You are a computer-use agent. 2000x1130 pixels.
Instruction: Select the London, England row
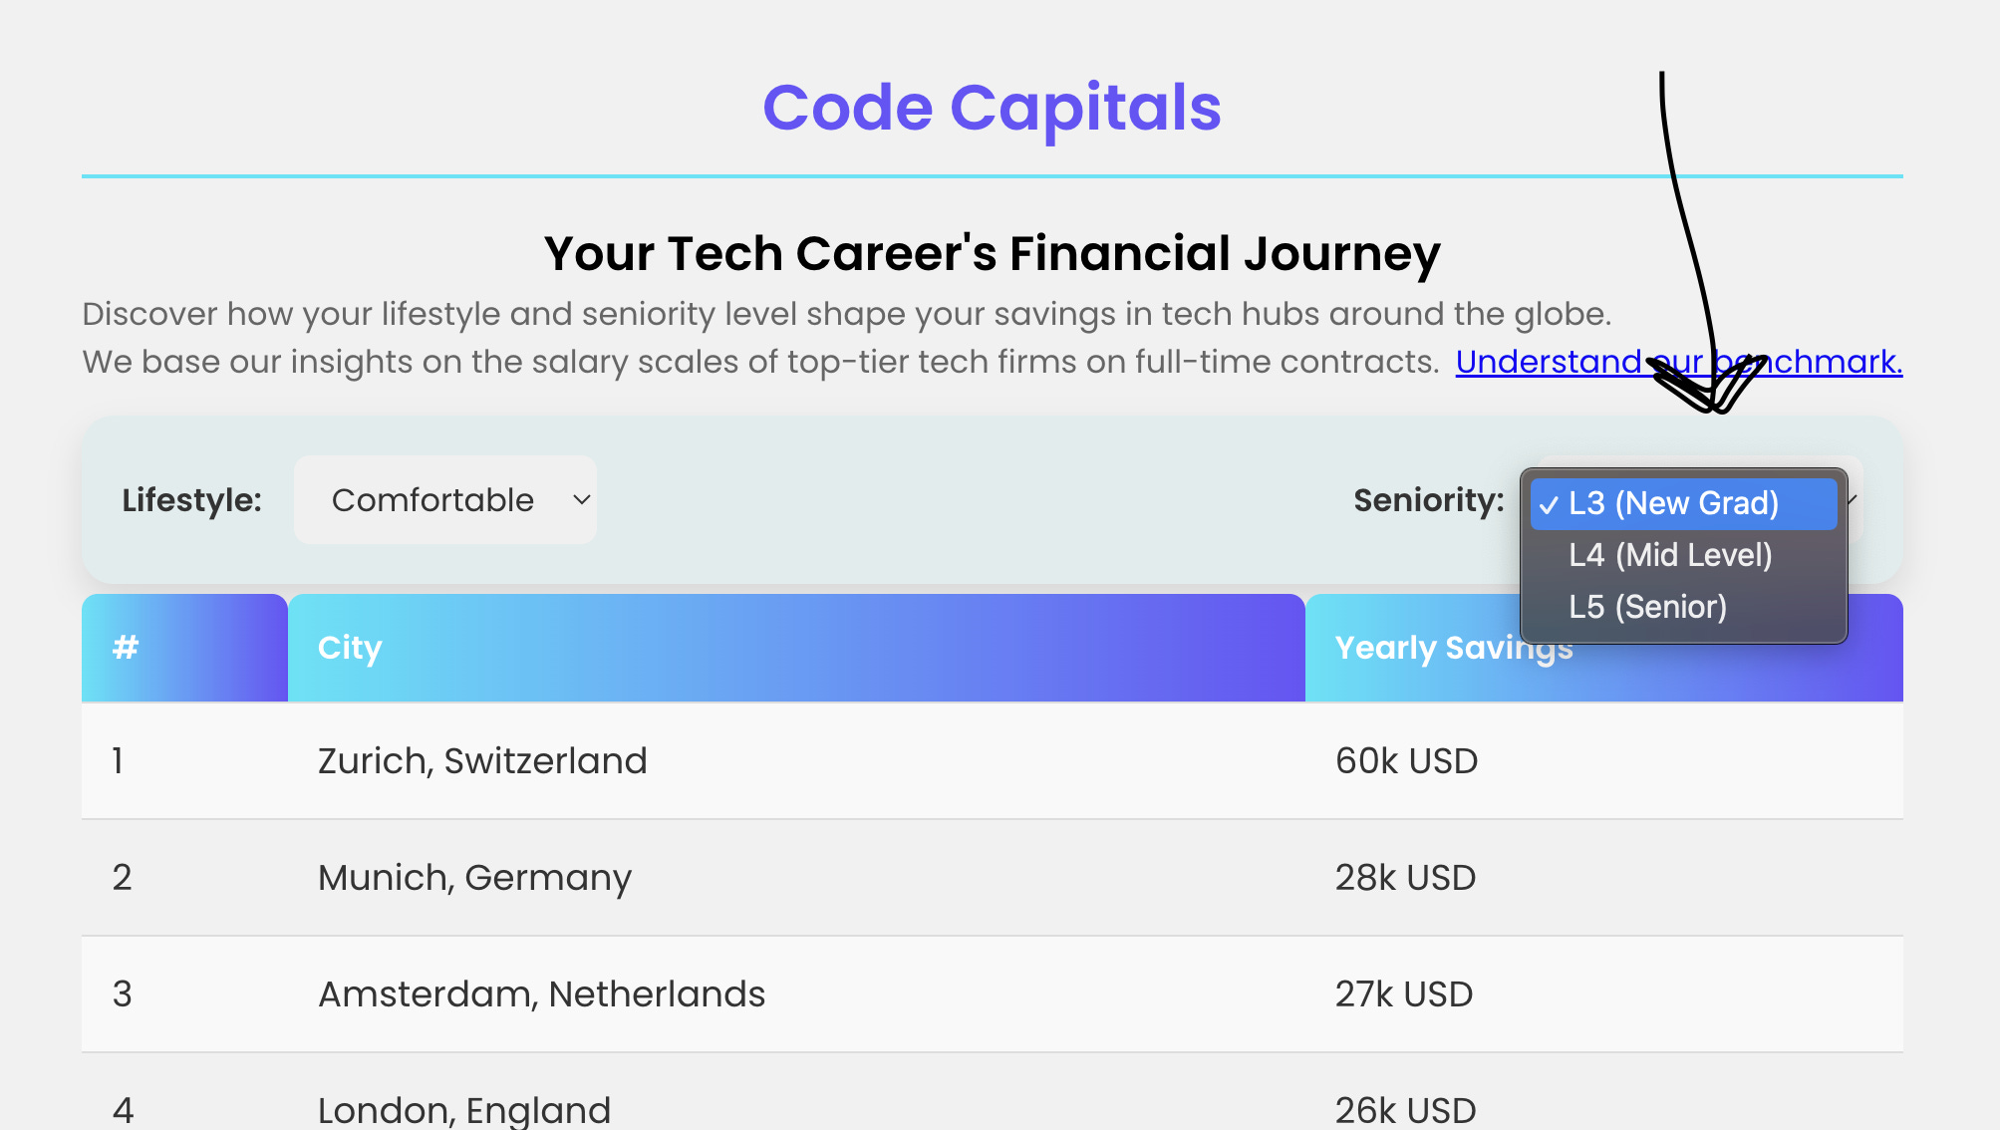click(463, 1108)
